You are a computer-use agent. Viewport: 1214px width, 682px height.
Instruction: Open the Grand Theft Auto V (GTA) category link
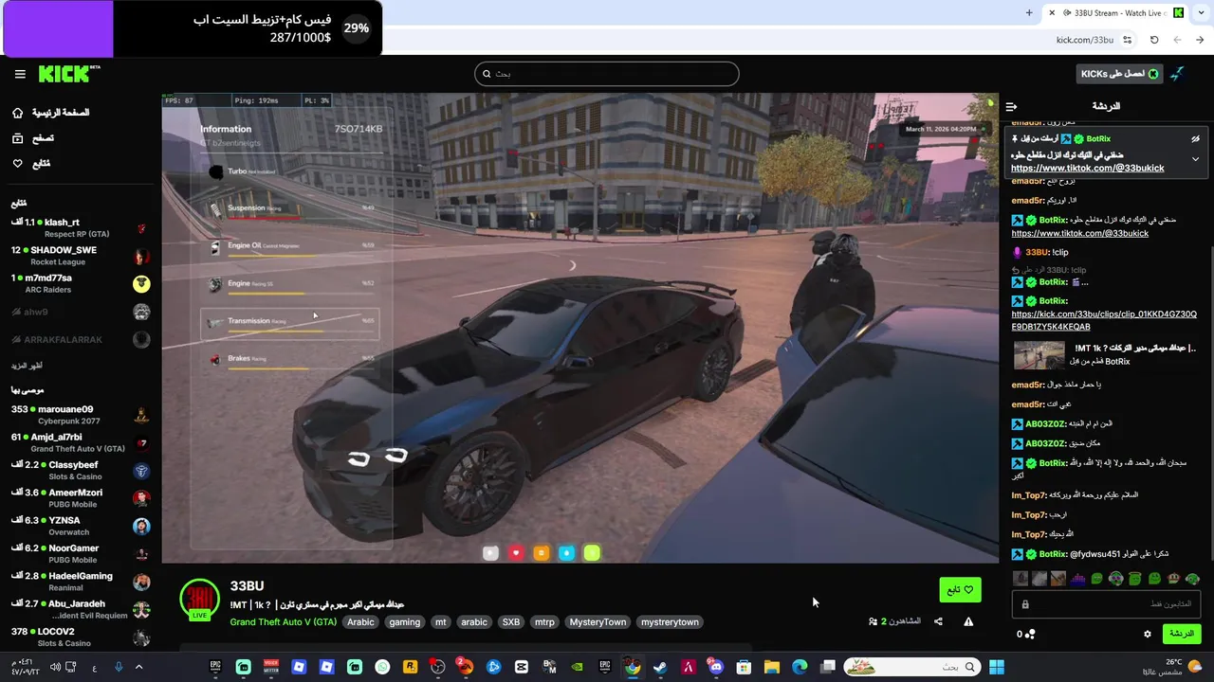(284, 622)
